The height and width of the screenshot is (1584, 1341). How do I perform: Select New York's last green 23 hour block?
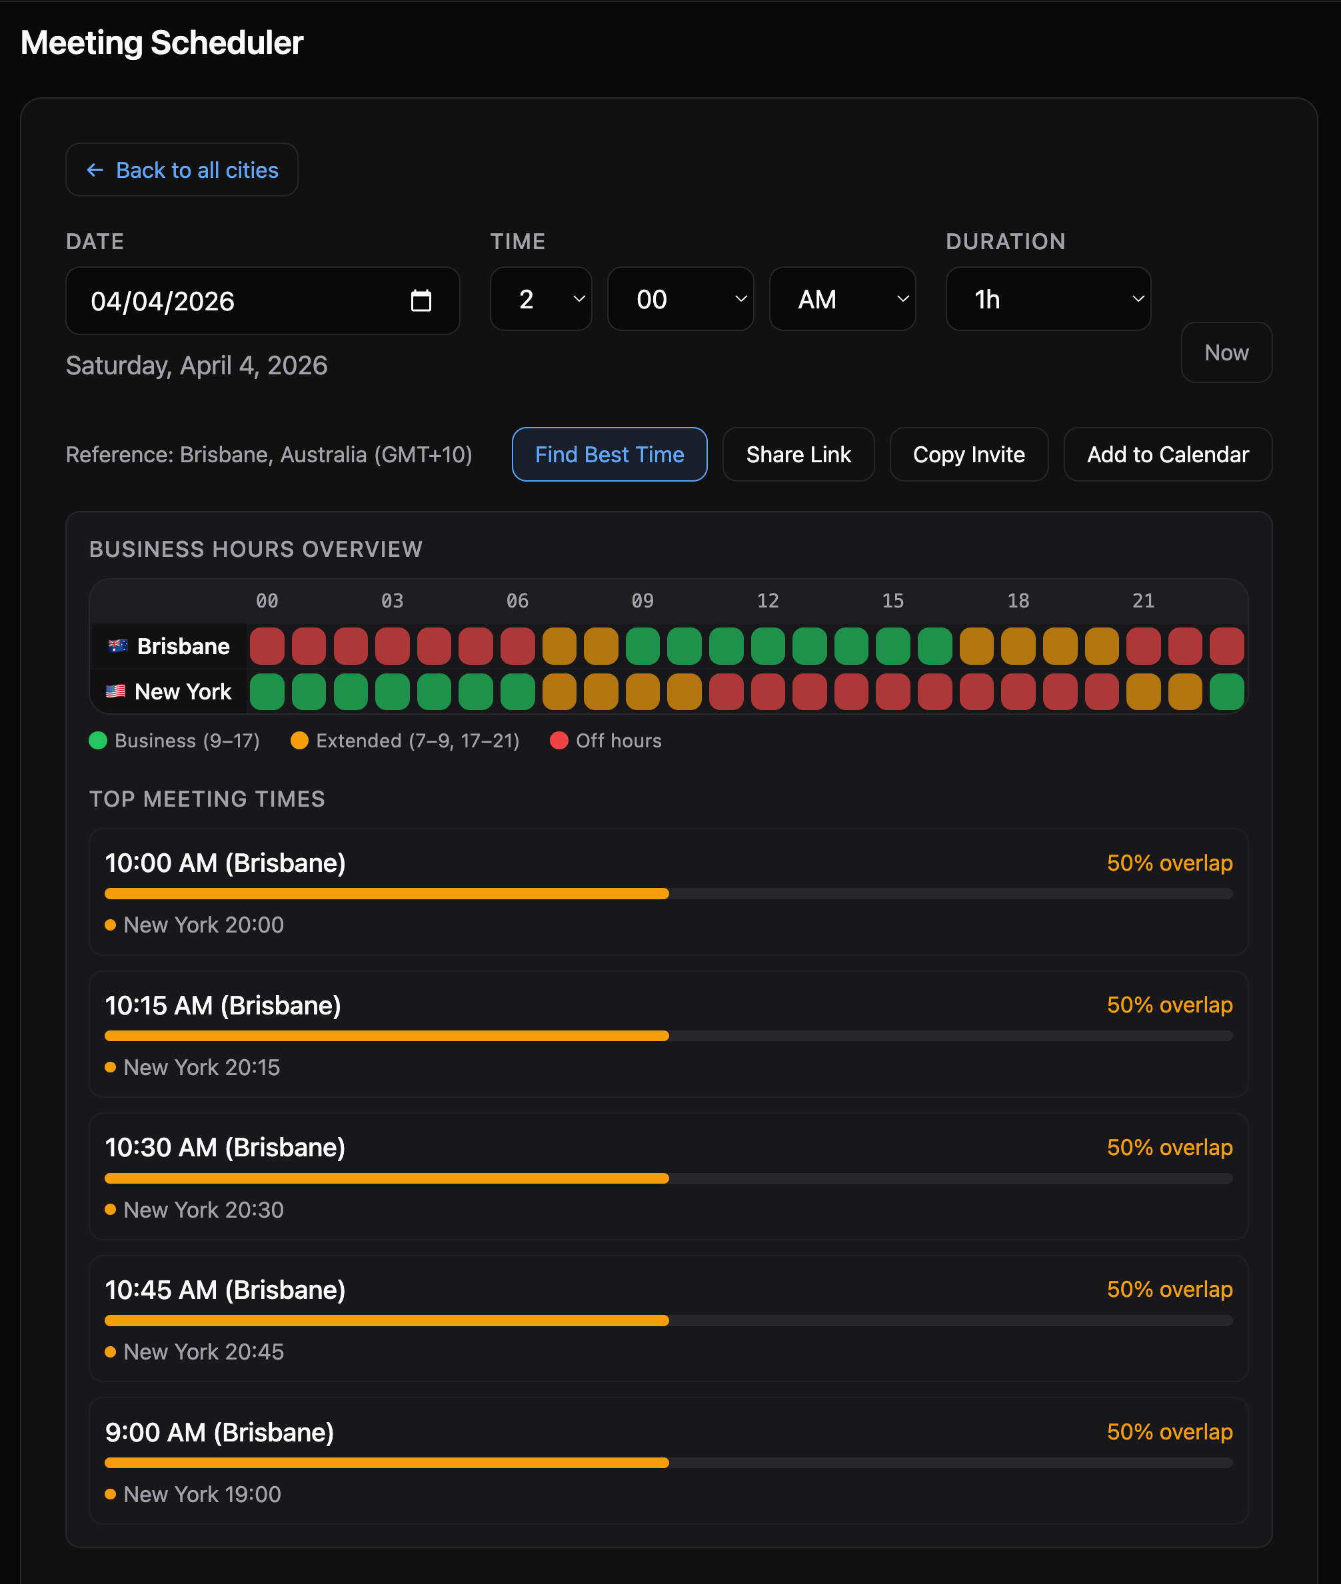pyautogui.click(x=1226, y=691)
